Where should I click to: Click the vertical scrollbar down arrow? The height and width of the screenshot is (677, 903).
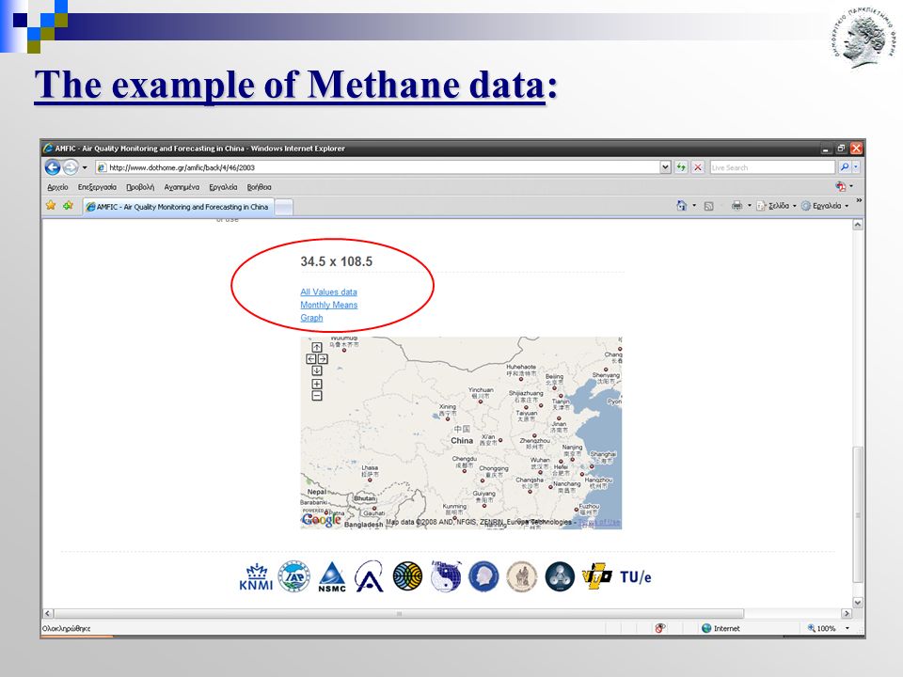(858, 602)
